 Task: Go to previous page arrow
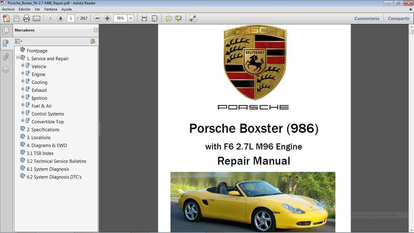(x=50, y=18)
